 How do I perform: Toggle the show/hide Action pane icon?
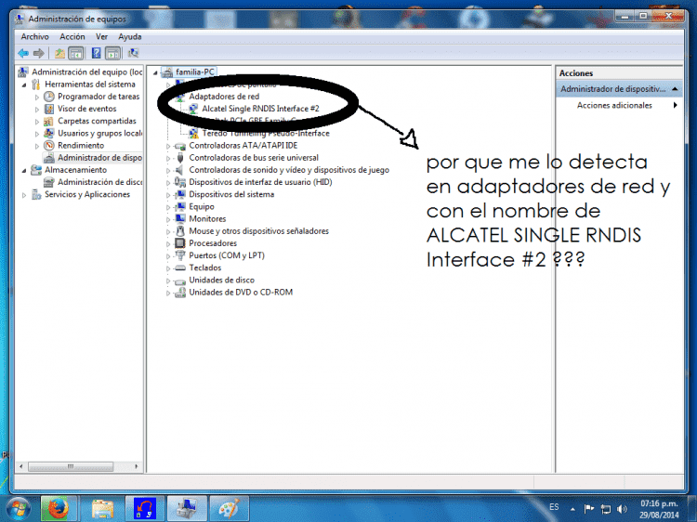[x=112, y=53]
